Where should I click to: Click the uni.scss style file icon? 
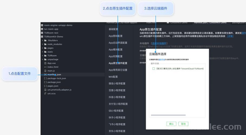45,93
